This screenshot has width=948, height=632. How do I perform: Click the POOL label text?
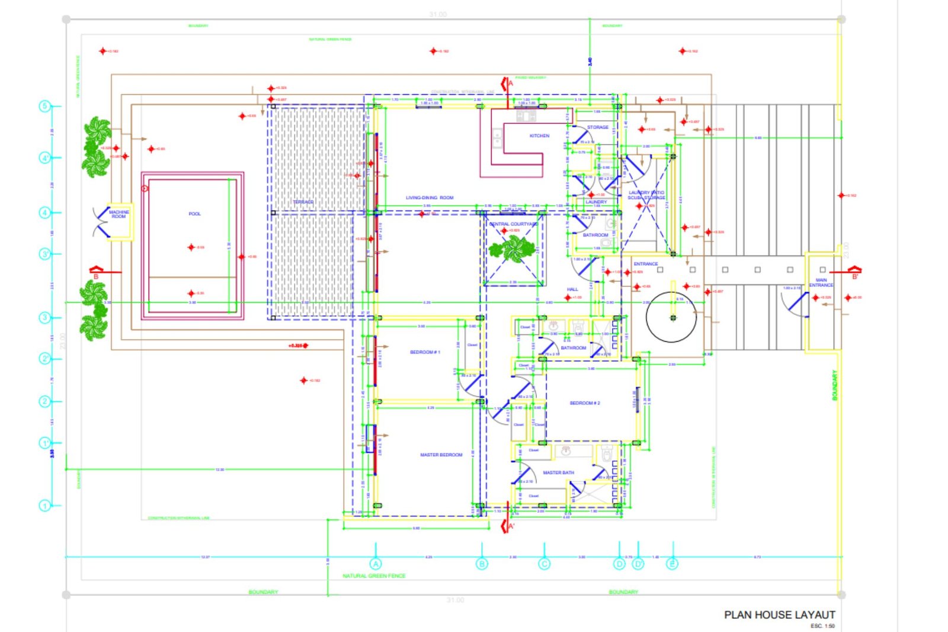click(x=194, y=214)
